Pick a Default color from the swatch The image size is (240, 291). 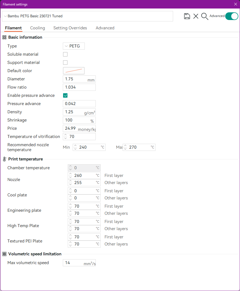[x=74, y=71]
